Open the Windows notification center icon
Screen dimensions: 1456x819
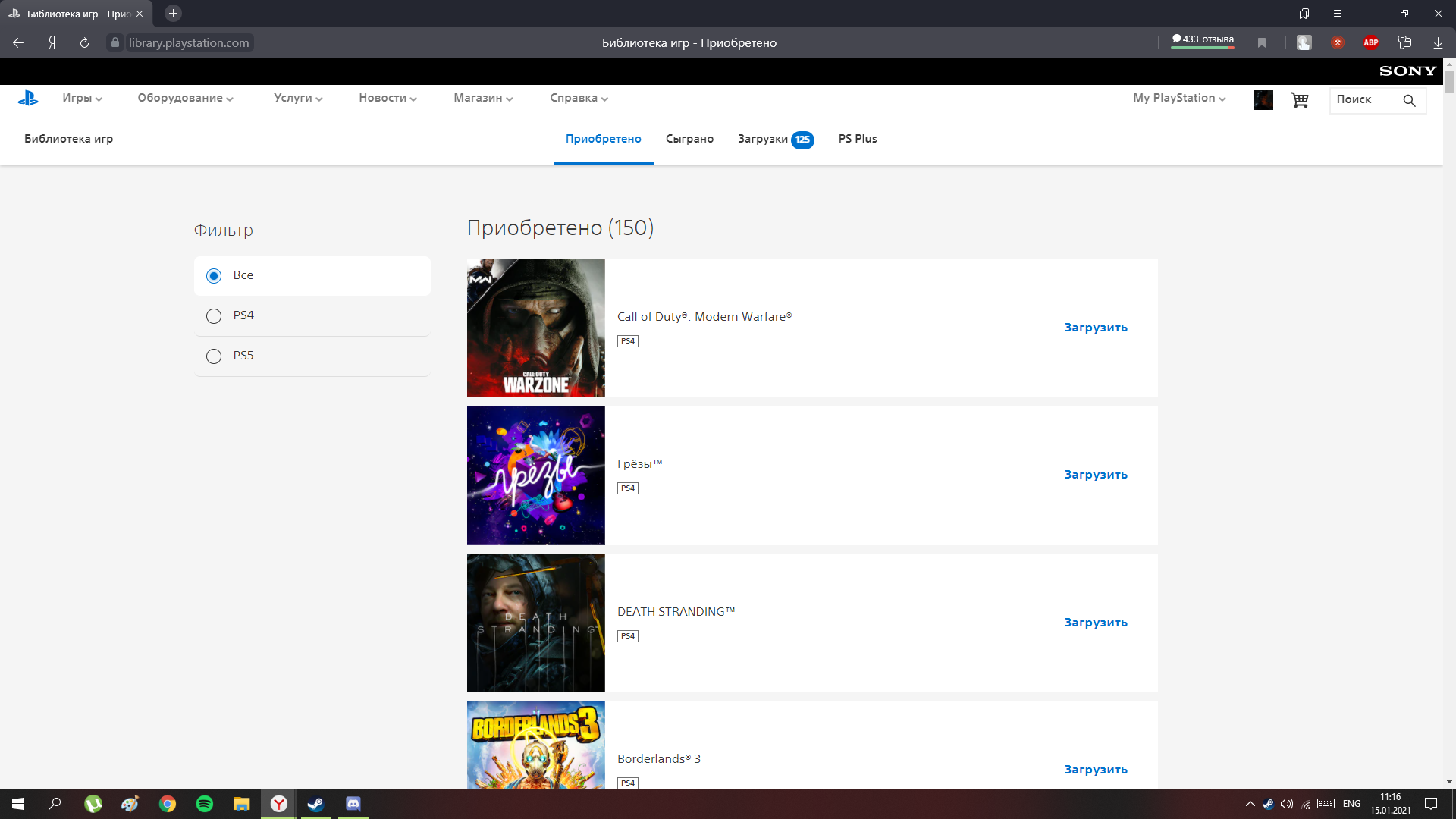click(x=1431, y=804)
